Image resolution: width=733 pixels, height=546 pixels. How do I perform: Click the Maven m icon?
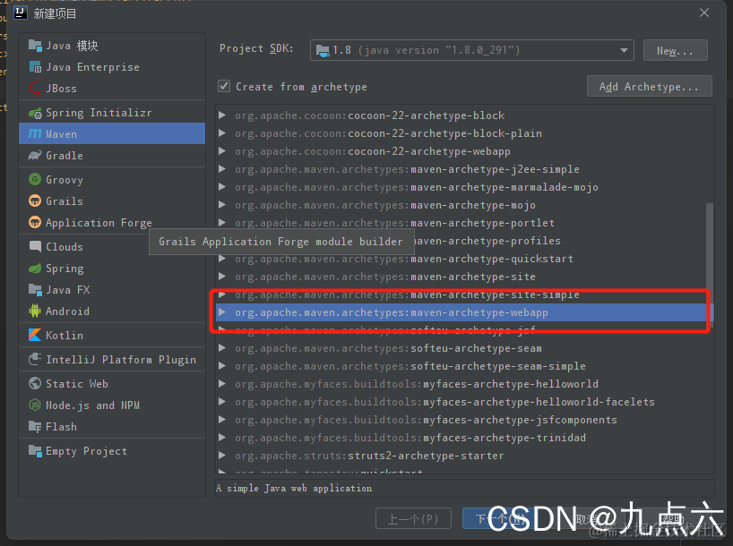point(35,133)
